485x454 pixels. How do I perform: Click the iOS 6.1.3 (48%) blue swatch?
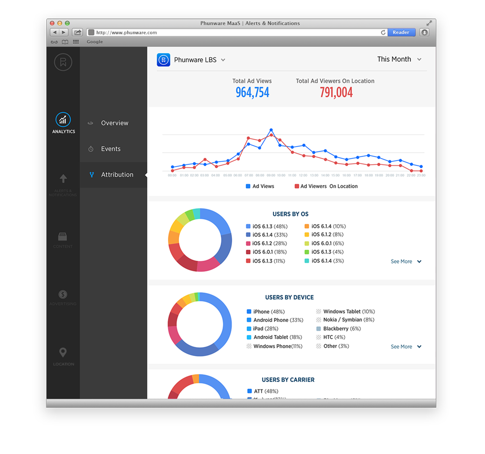pos(248,227)
